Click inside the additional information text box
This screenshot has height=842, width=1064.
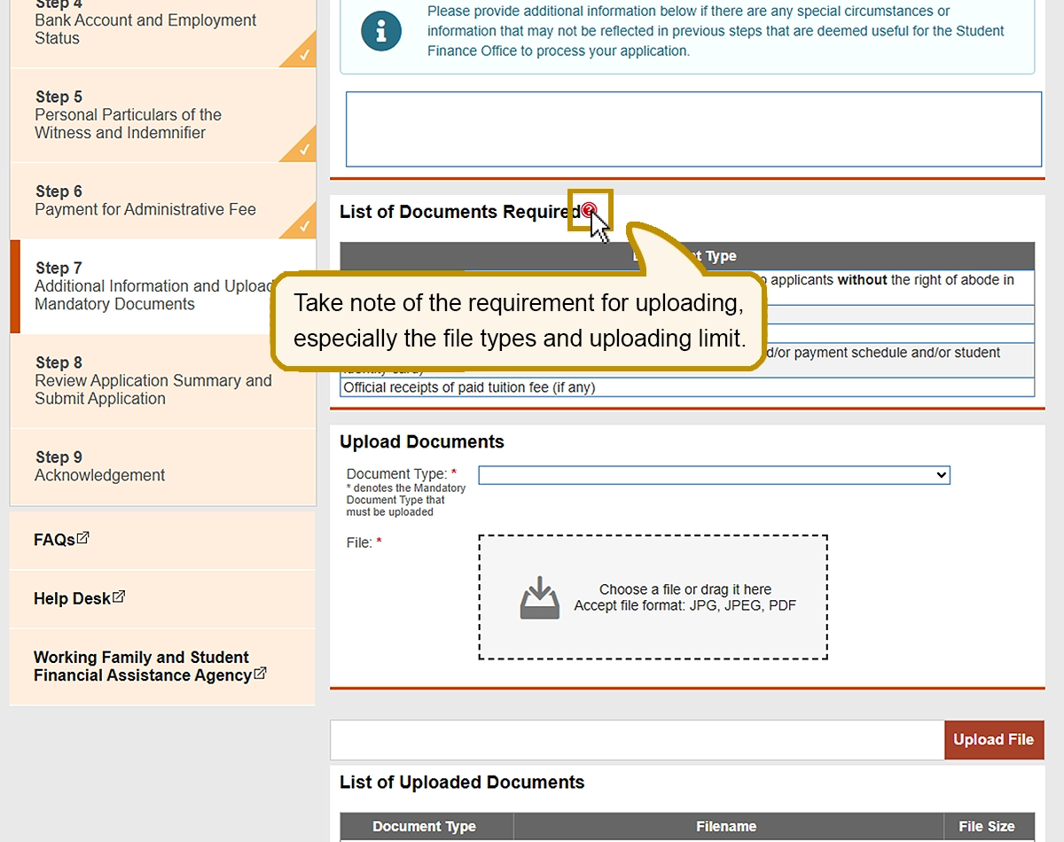692,129
